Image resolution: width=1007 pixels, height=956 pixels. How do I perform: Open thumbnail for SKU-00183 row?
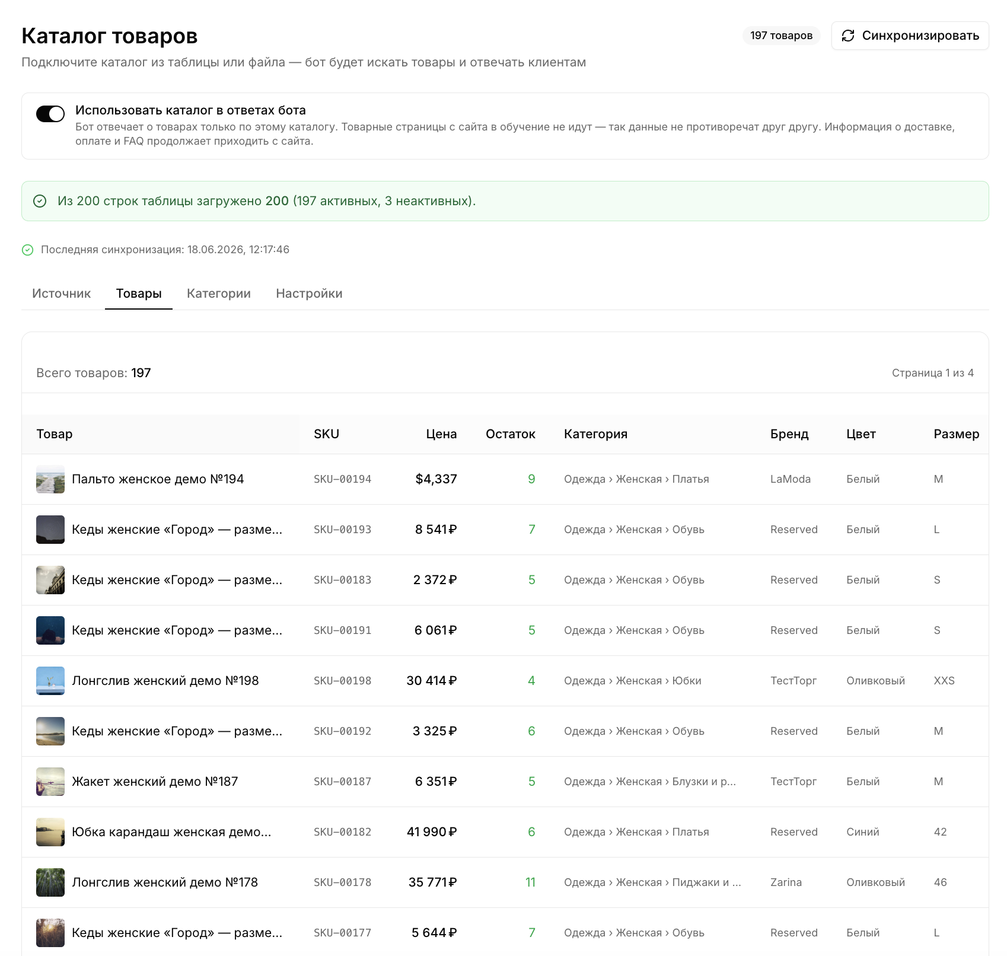click(50, 580)
